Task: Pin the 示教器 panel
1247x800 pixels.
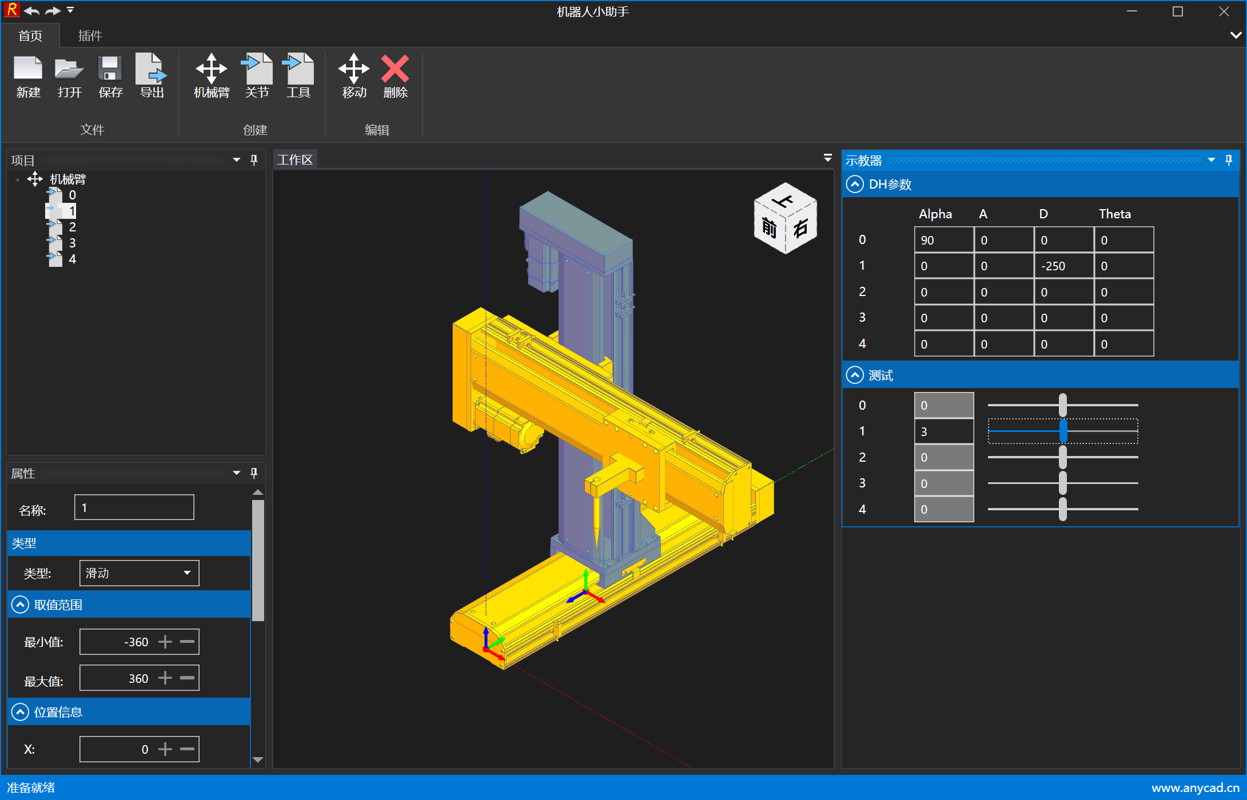Action: click(1229, 160)
